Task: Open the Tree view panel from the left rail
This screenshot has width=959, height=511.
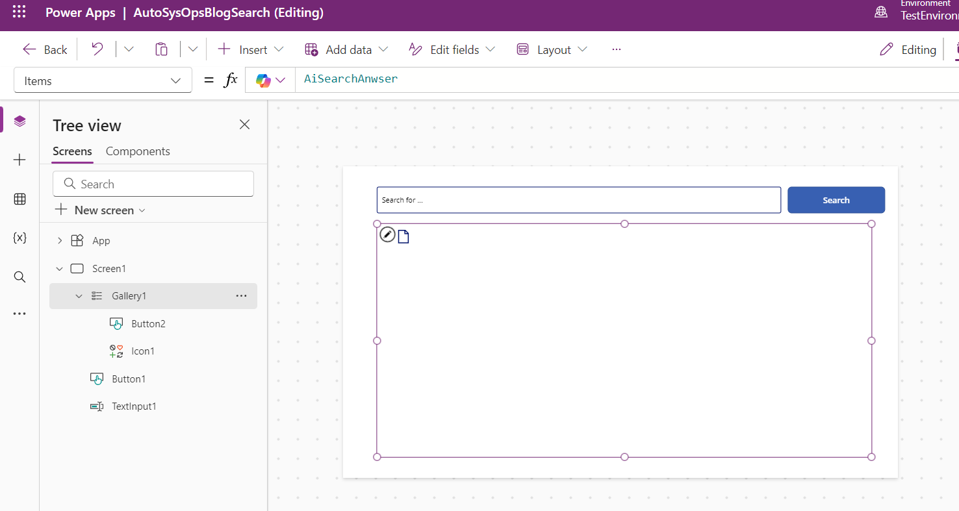Action: tap(19, 121)
